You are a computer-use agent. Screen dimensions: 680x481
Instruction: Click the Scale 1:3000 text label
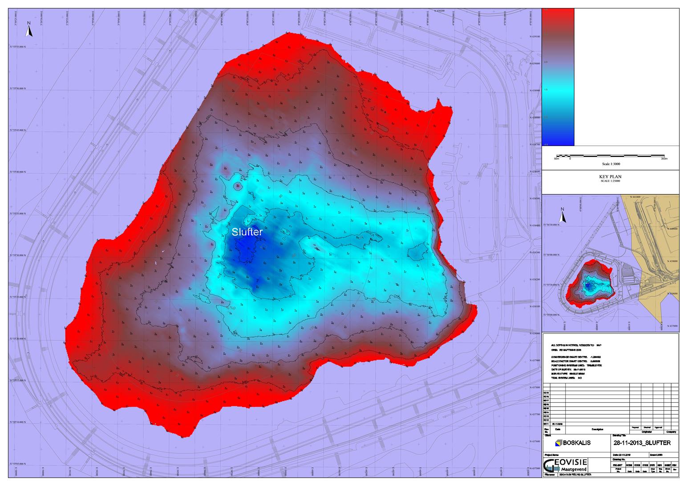click(610, 164)
